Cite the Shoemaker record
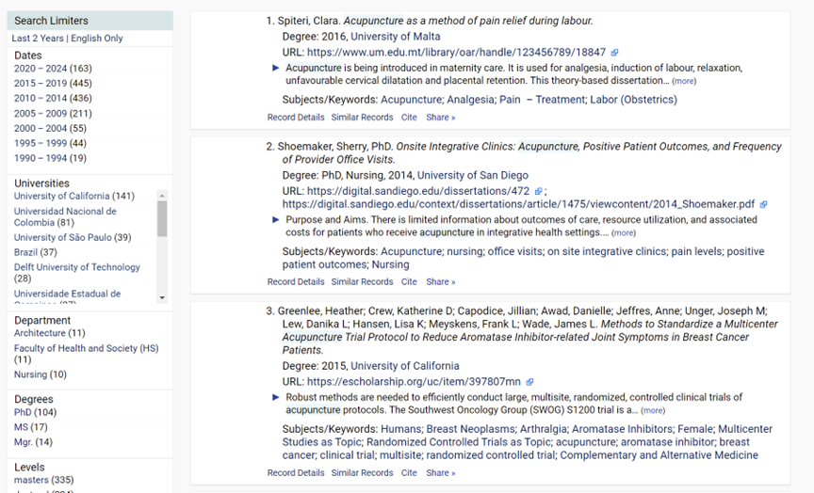 [x=409, y=282]
